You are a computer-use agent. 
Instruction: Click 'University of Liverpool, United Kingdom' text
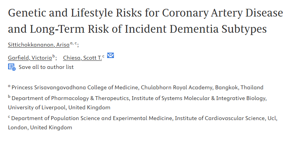tap(59, 107)
